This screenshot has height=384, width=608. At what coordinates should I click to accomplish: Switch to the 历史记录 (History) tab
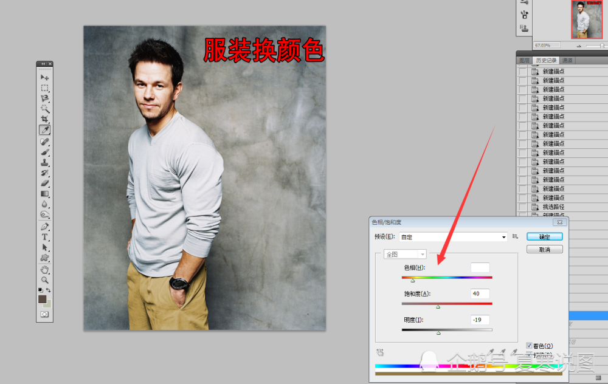pos(546,60)
